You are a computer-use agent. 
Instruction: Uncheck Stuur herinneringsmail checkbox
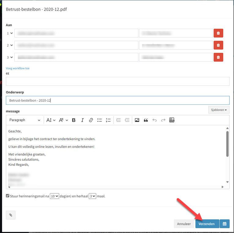coord(8,196)
